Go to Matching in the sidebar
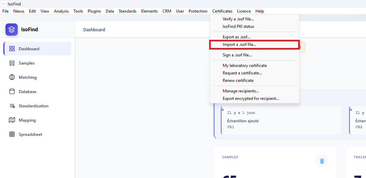The height and width of the screenshot is (178, 366). [38, 77]
